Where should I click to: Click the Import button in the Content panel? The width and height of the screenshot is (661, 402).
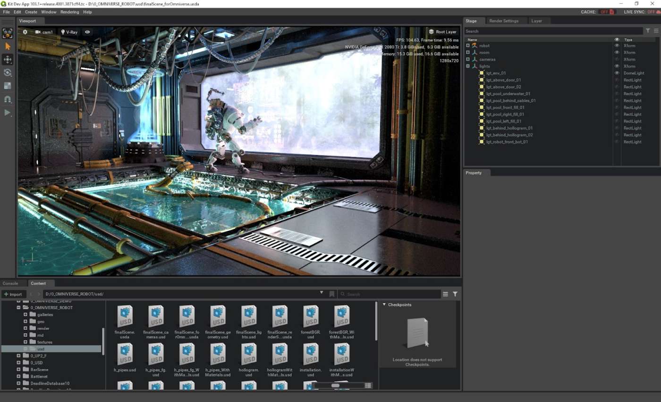(x=13, y=294)
